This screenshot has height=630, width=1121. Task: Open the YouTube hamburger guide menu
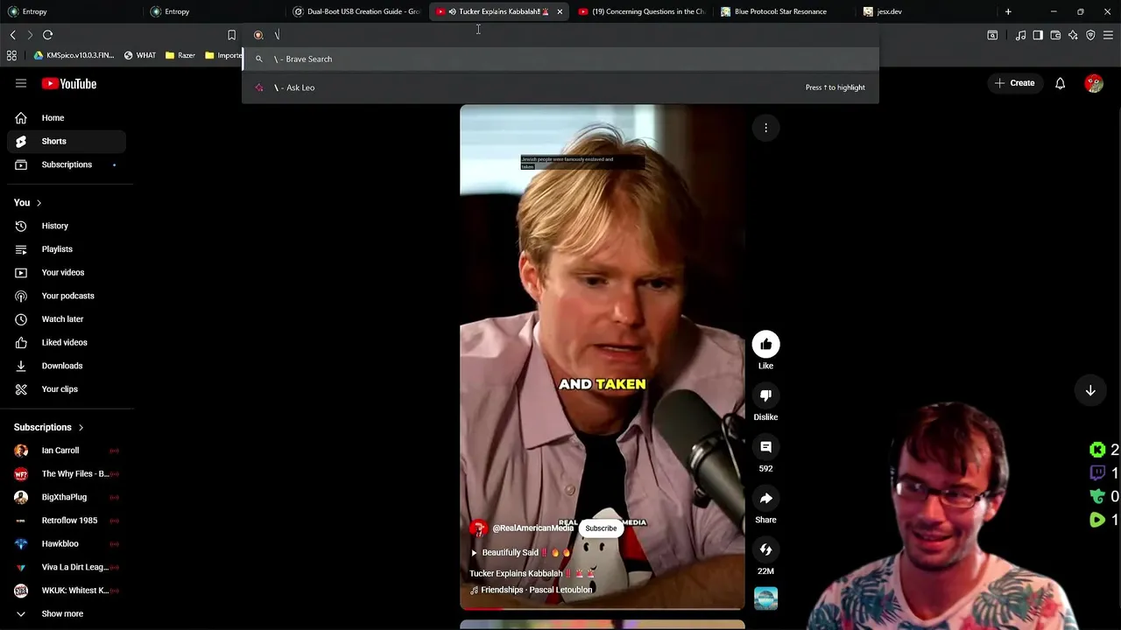[21, 83]
